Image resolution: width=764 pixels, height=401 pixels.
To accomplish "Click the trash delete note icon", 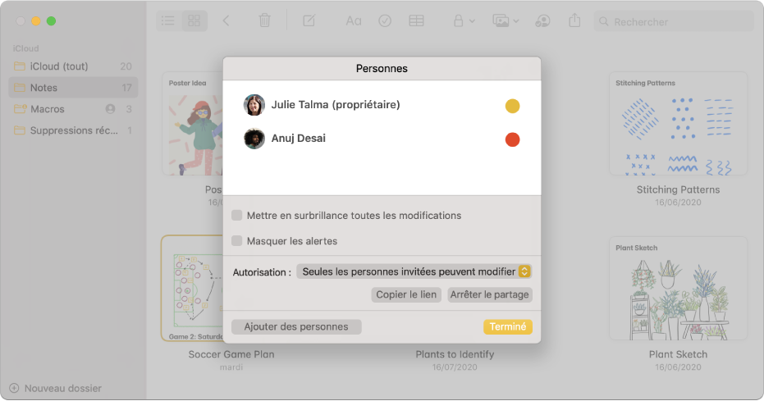I will click(264, 21).
